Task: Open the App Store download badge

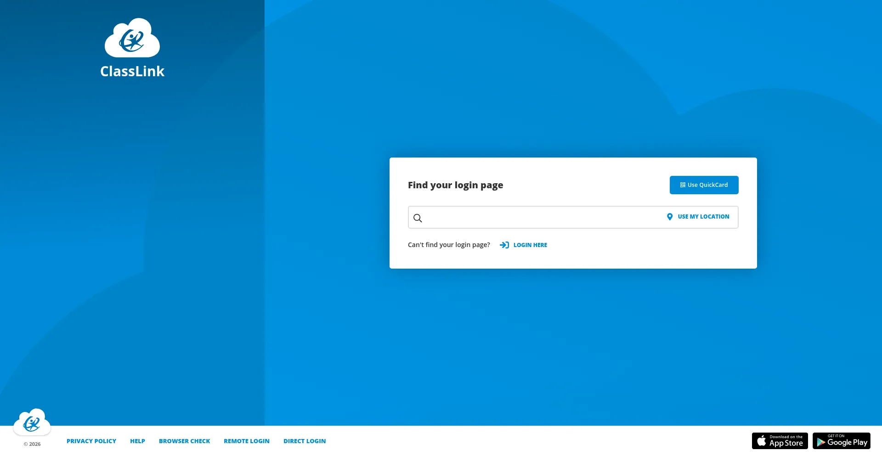Action: 780,440
